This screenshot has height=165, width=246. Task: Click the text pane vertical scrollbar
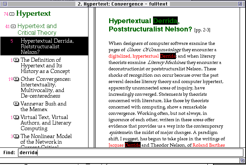point(242,77)
